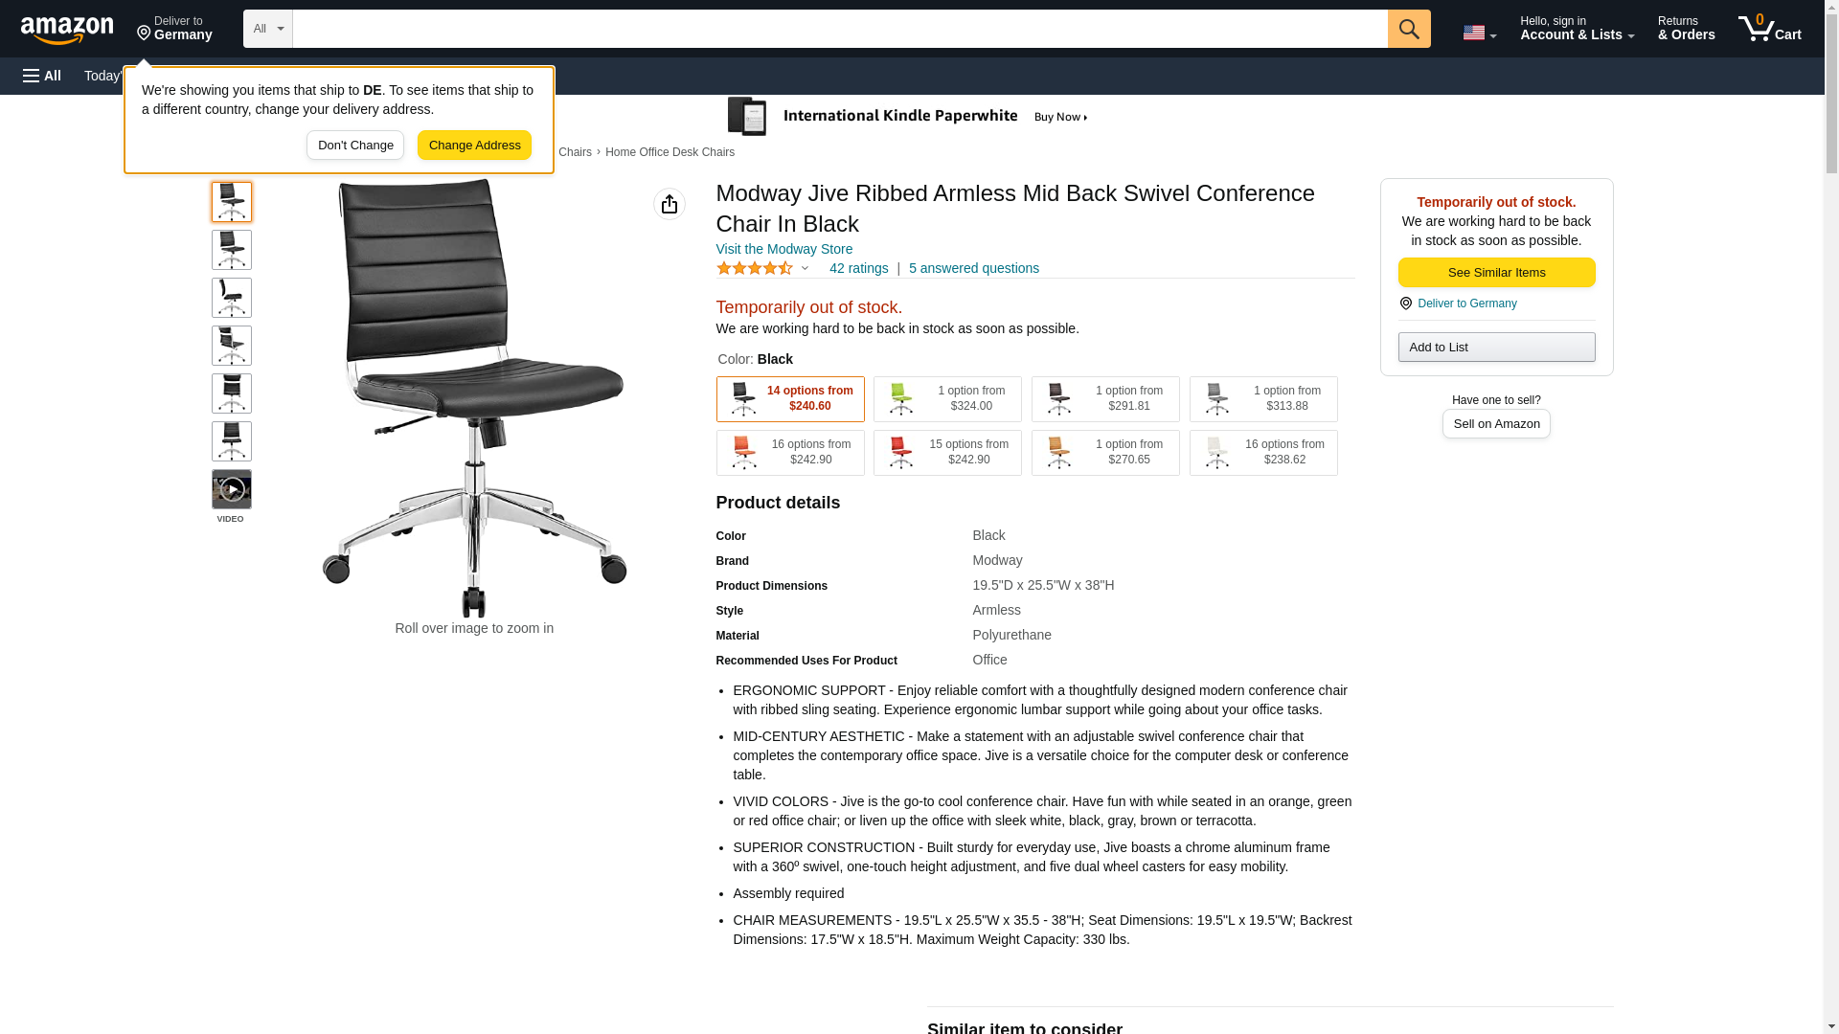
Task: Select the orange chair option at $242.90
Action: (789, 453)
